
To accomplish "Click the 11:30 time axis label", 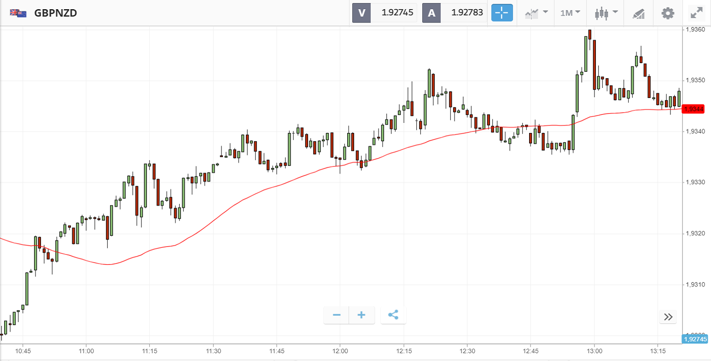I will coord(213,351).
